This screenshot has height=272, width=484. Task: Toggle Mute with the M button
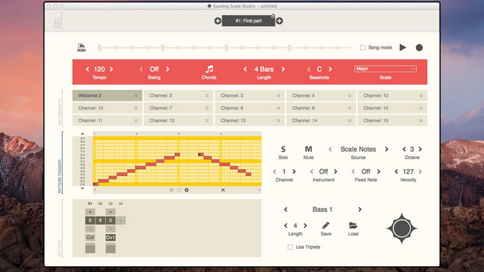(x=308, y=150)
